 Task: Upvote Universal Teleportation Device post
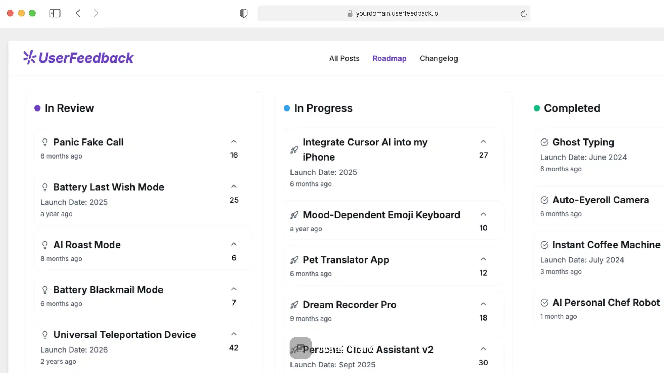click(x=234, y=334)
